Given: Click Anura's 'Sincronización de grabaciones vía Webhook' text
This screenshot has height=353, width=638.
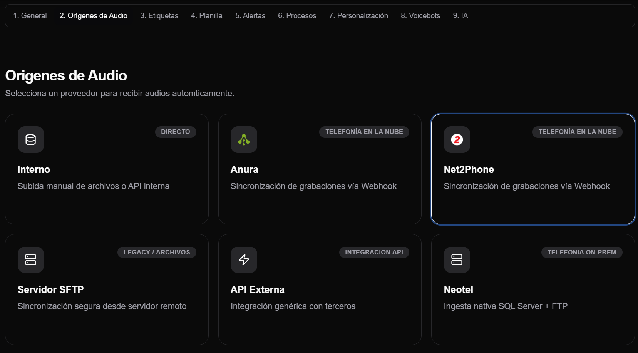Looking at the screenshot, I should point(313,186).
